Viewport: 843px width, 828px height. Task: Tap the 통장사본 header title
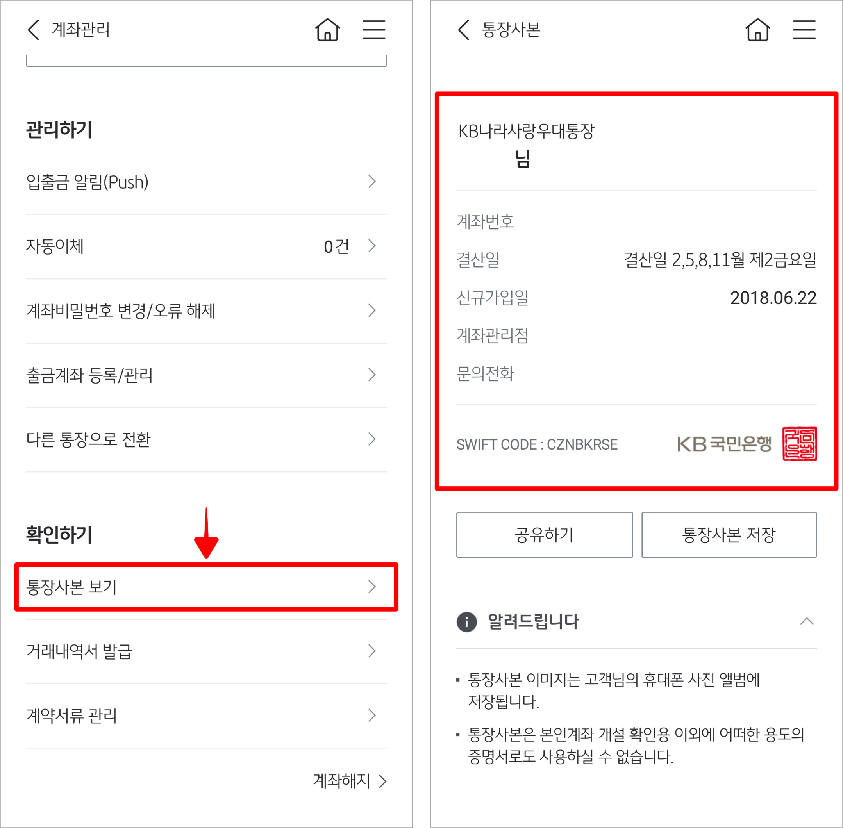pyautogui.click(x=511, y=30)
